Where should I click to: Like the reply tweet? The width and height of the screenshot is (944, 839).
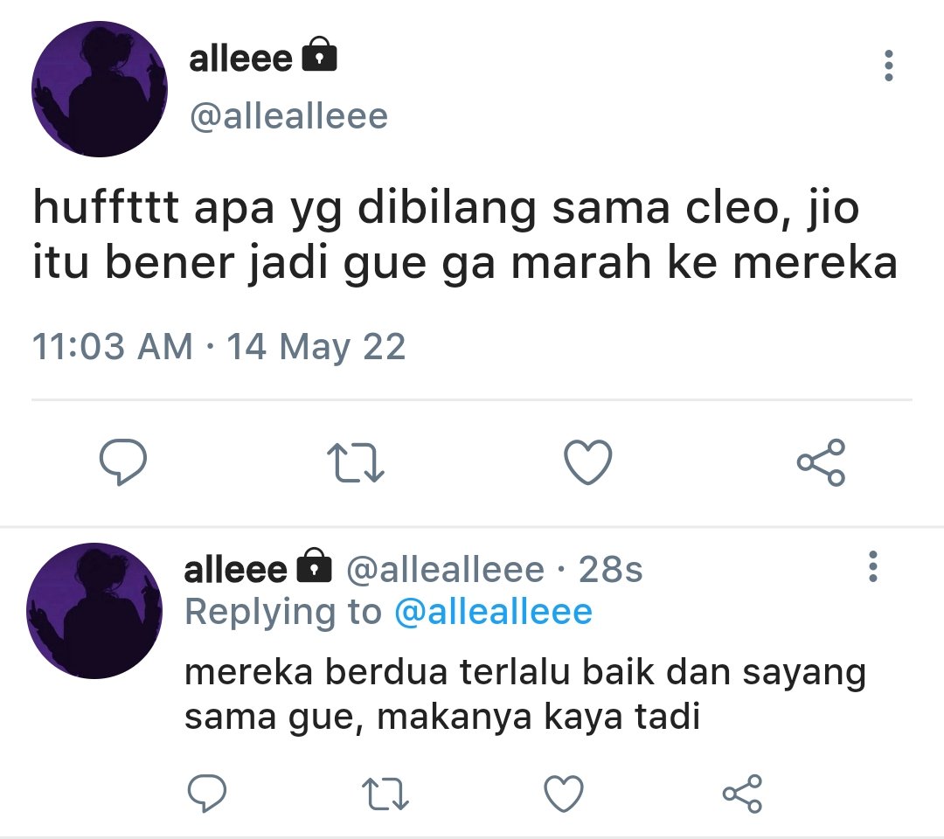click(564, 794)
